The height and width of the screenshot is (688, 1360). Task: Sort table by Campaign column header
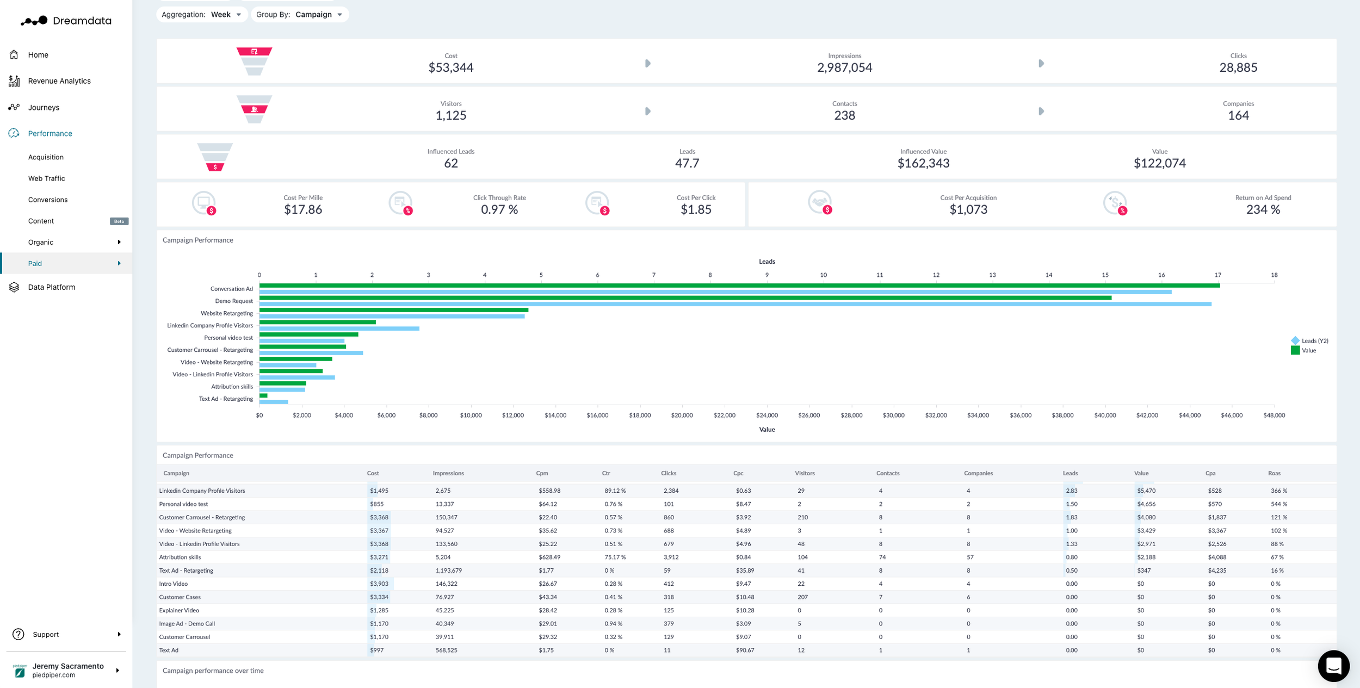(x=176, y=473)
